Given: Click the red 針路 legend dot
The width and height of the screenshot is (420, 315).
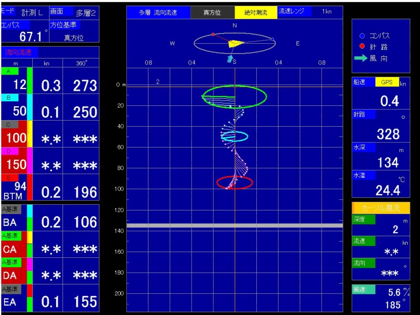Looking at the screenshot, I should [362, 46].
